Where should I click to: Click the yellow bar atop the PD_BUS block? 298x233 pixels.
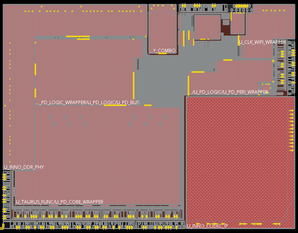point(78,36)
